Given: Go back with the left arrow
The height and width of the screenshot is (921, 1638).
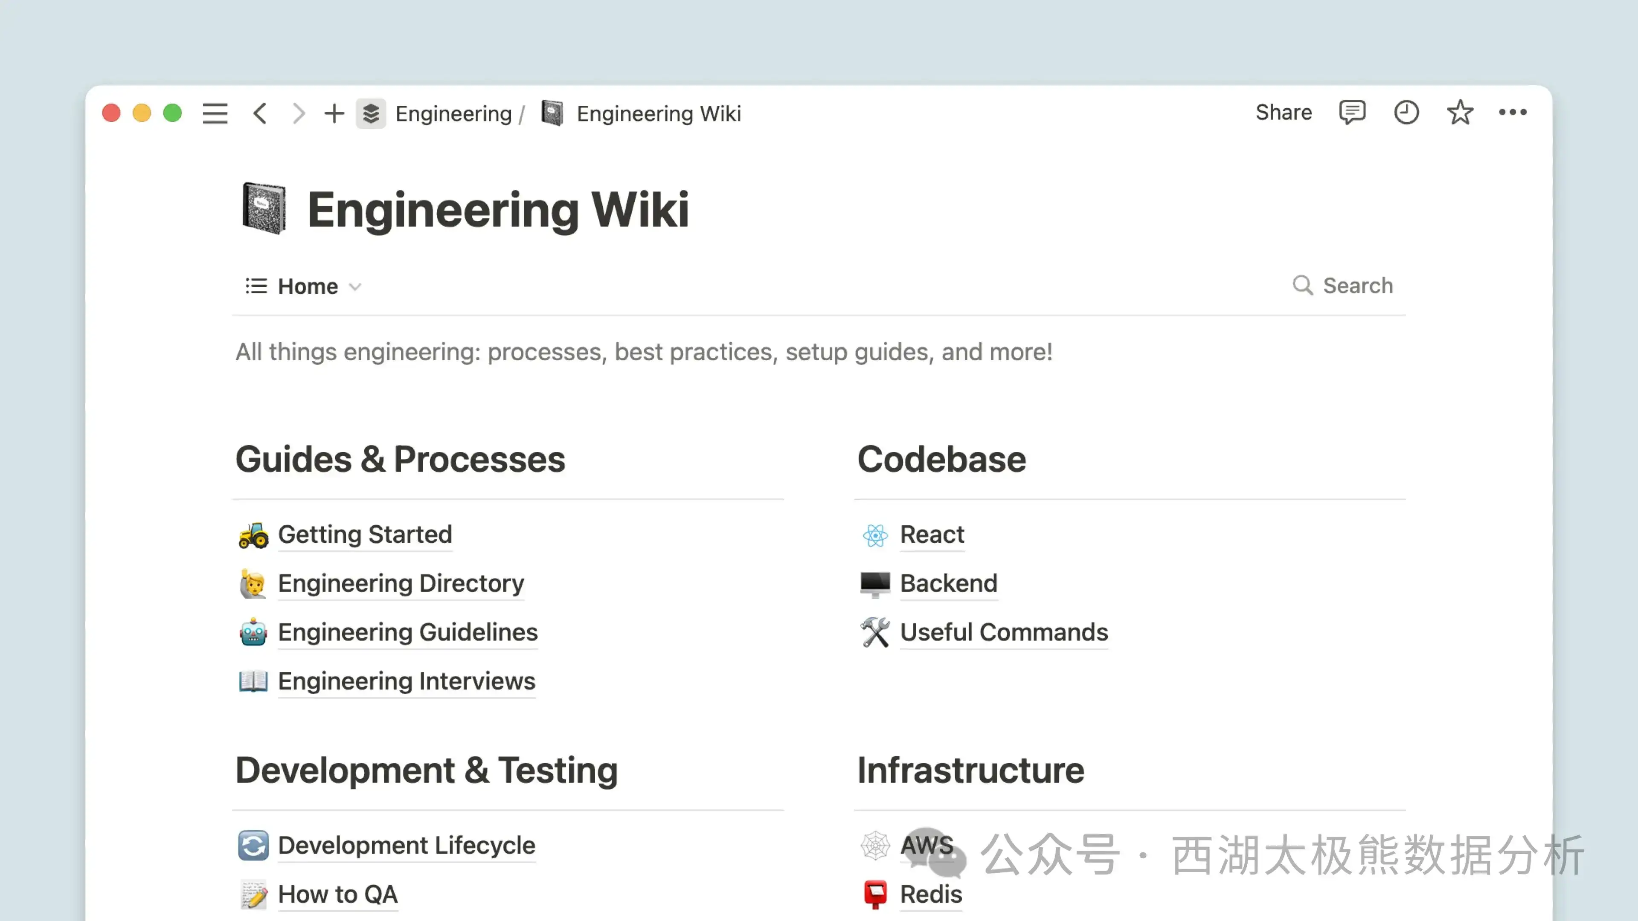Looking at the screenshot, I should tap(259, 113).
